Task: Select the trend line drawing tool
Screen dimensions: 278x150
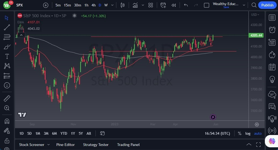Action: tap(7, 28)
